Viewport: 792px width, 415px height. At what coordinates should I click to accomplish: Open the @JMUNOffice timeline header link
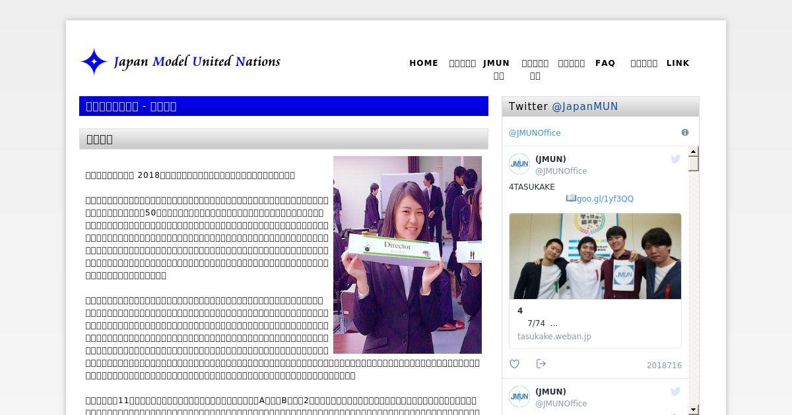pos(535,133)
